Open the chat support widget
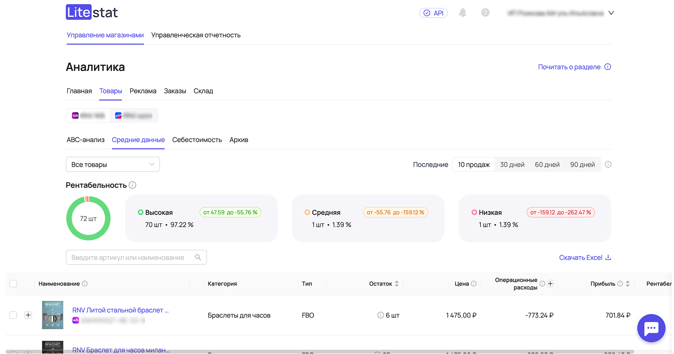 click(651, 329)
